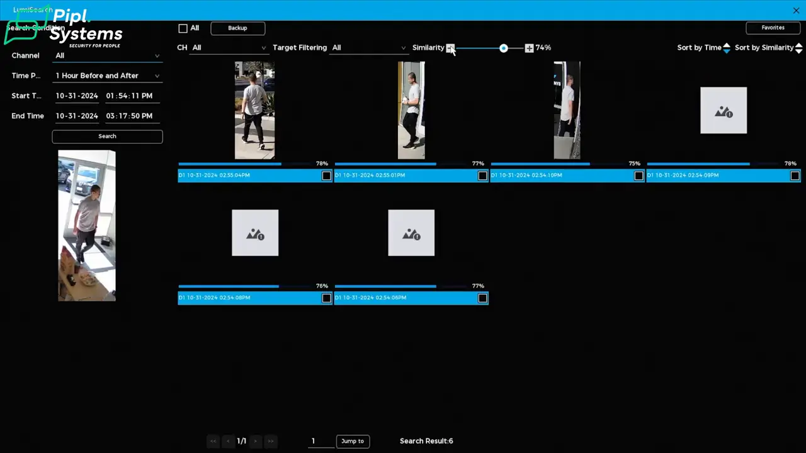Go to the next results page
The width and height of the screenshot is (806, 453).
[x=255, y=441]
